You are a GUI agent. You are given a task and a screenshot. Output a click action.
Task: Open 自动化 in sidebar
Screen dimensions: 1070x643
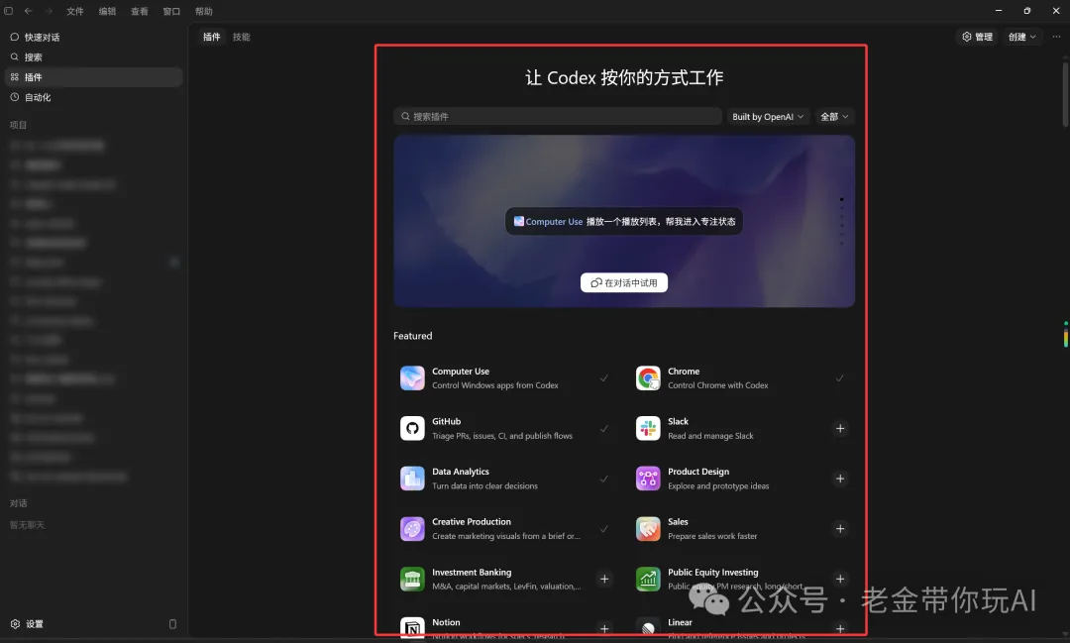[93, 98]
